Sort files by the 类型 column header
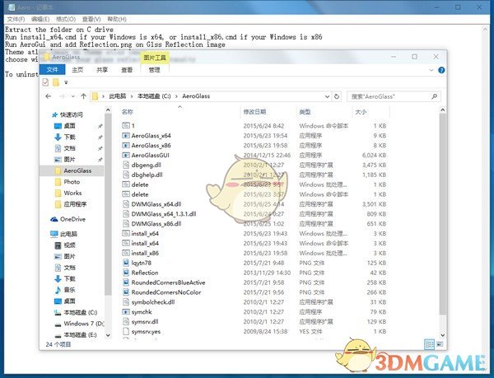The image size is (494, 378). click(305, 112)
